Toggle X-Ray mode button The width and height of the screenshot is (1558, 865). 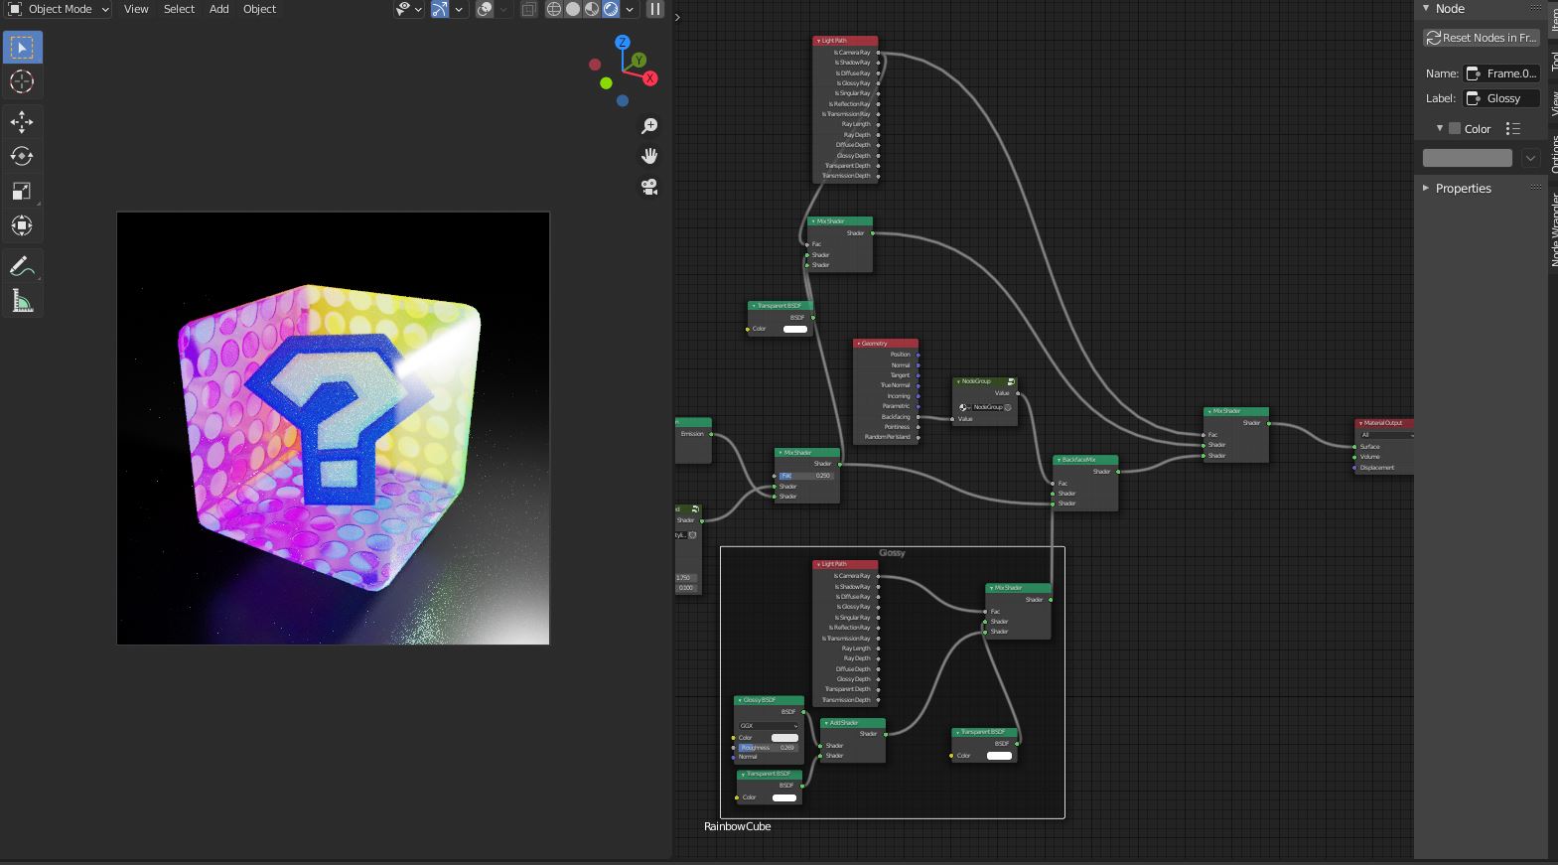529,9
